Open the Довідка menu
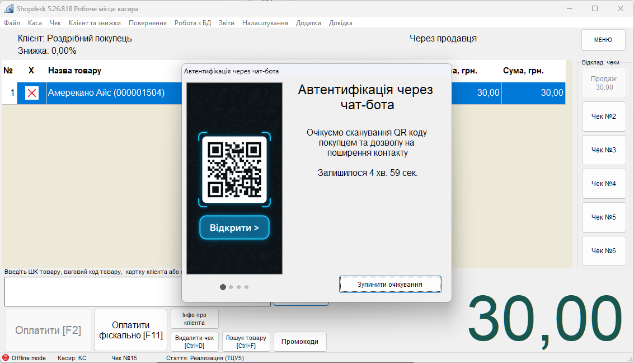 tap(340, 23)
